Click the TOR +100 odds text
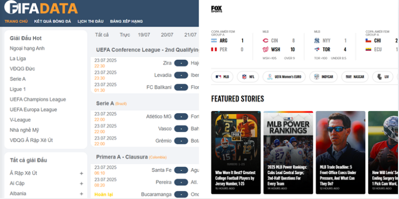The width and height of the screenshot is (399, 199). pos(321,58)
